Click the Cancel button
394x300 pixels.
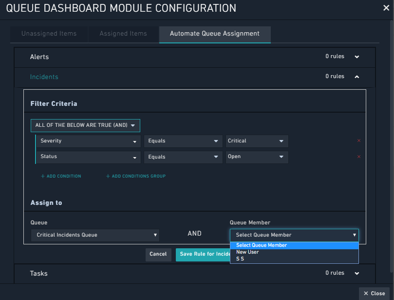[x=158, y=255]
